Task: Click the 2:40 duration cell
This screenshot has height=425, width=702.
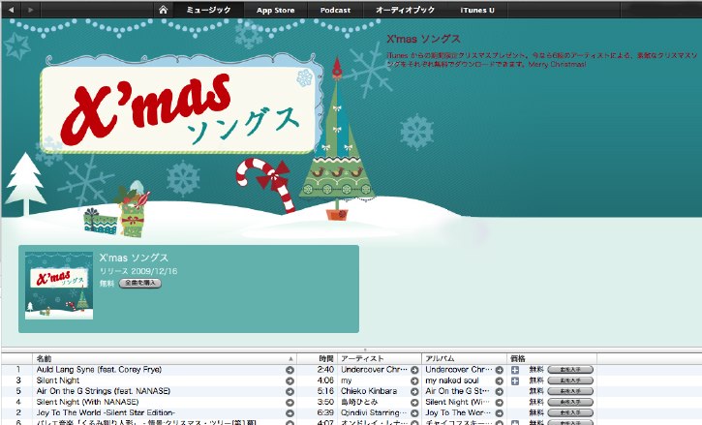Action: 325,370
